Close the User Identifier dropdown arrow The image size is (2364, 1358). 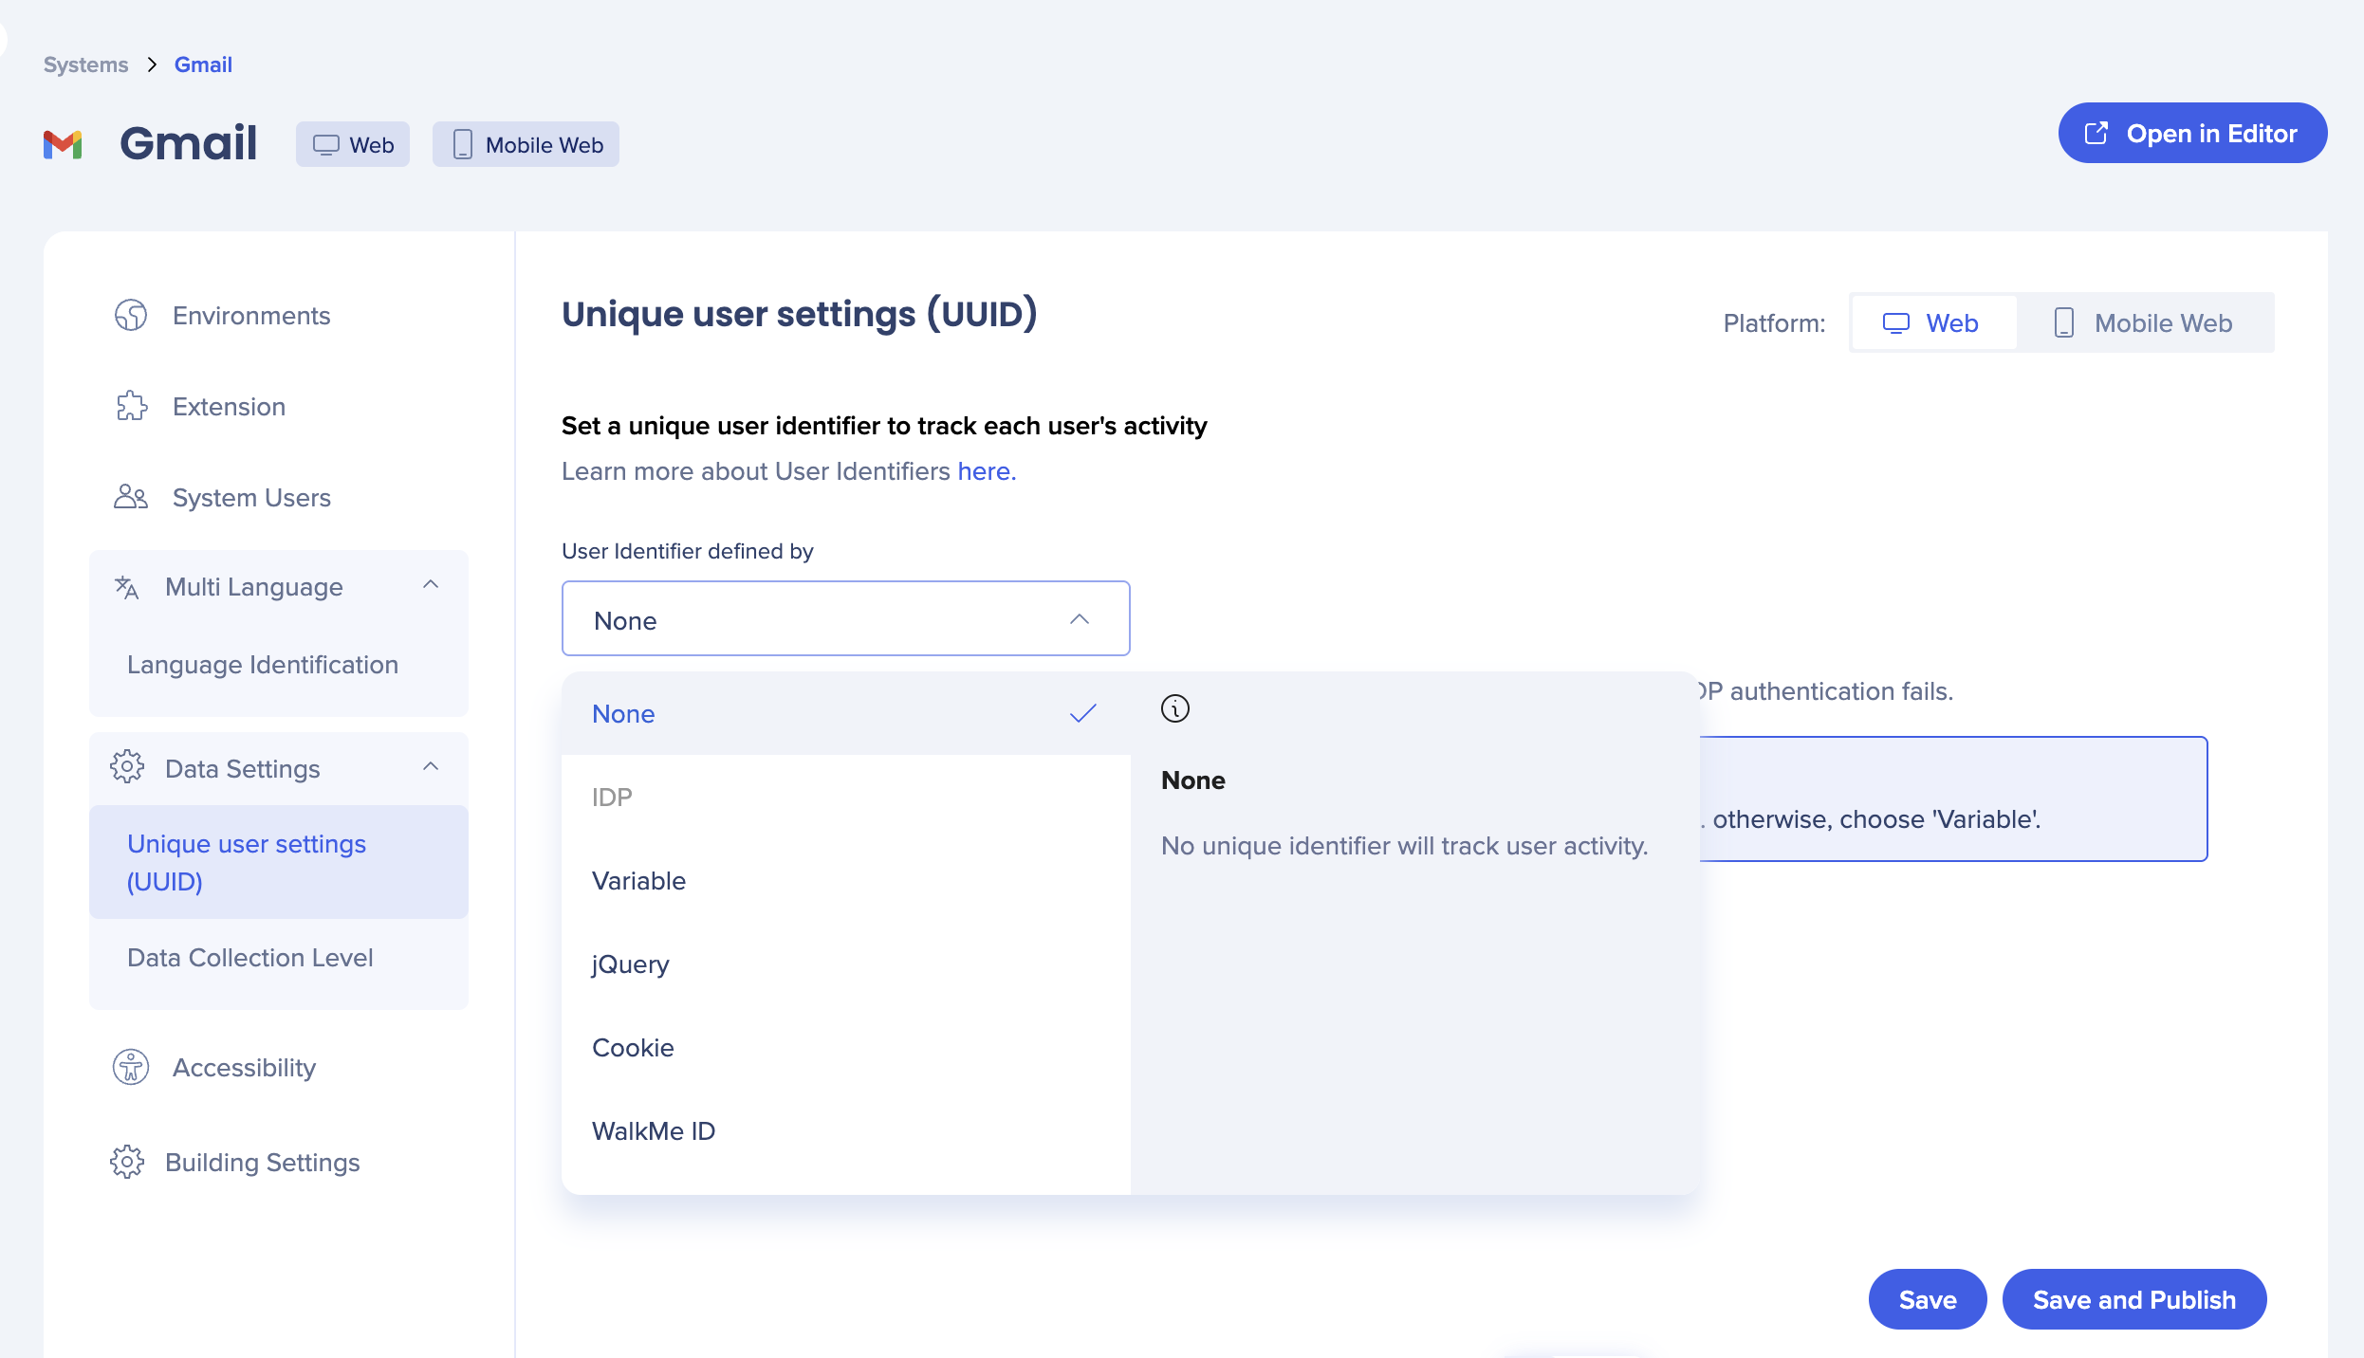click(1080, 619)
